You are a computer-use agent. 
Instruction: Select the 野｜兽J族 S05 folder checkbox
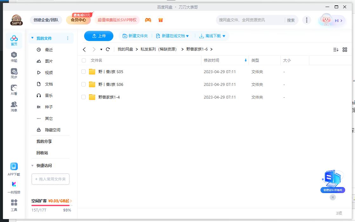point(84,72)
